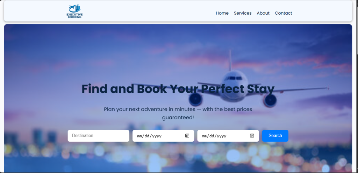The image size is (358, 173).
Task: Select year segment of second date field
Action: coord(222,136)
